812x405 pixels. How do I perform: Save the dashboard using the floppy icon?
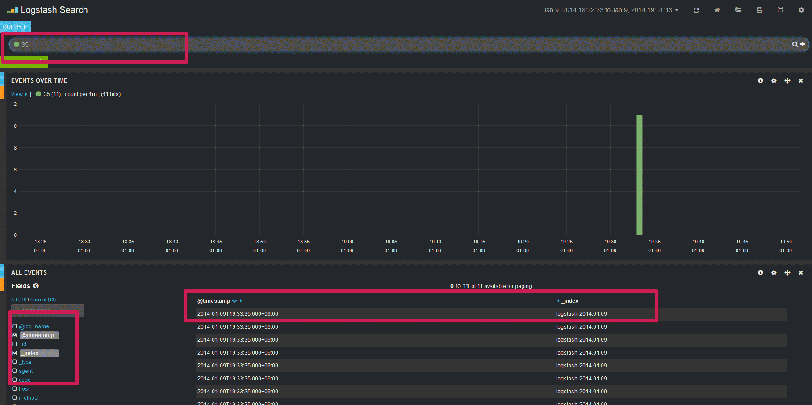tap(759, 10)
